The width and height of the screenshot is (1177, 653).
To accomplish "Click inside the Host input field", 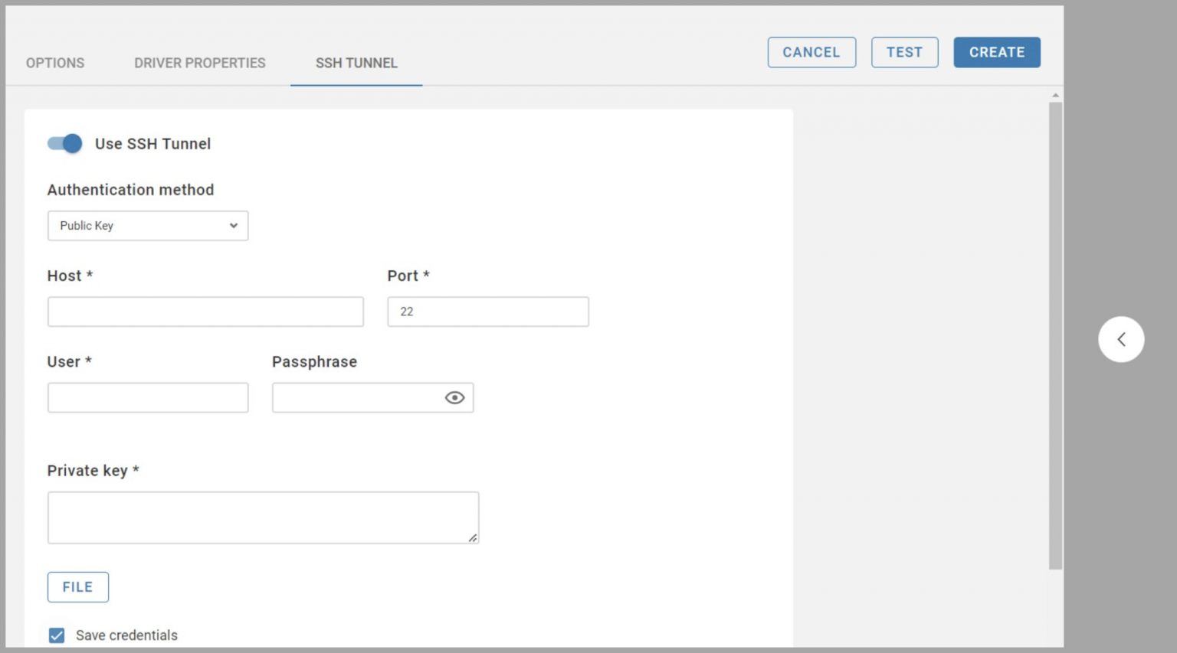I will pyautogui.click(x=205, y=311).
